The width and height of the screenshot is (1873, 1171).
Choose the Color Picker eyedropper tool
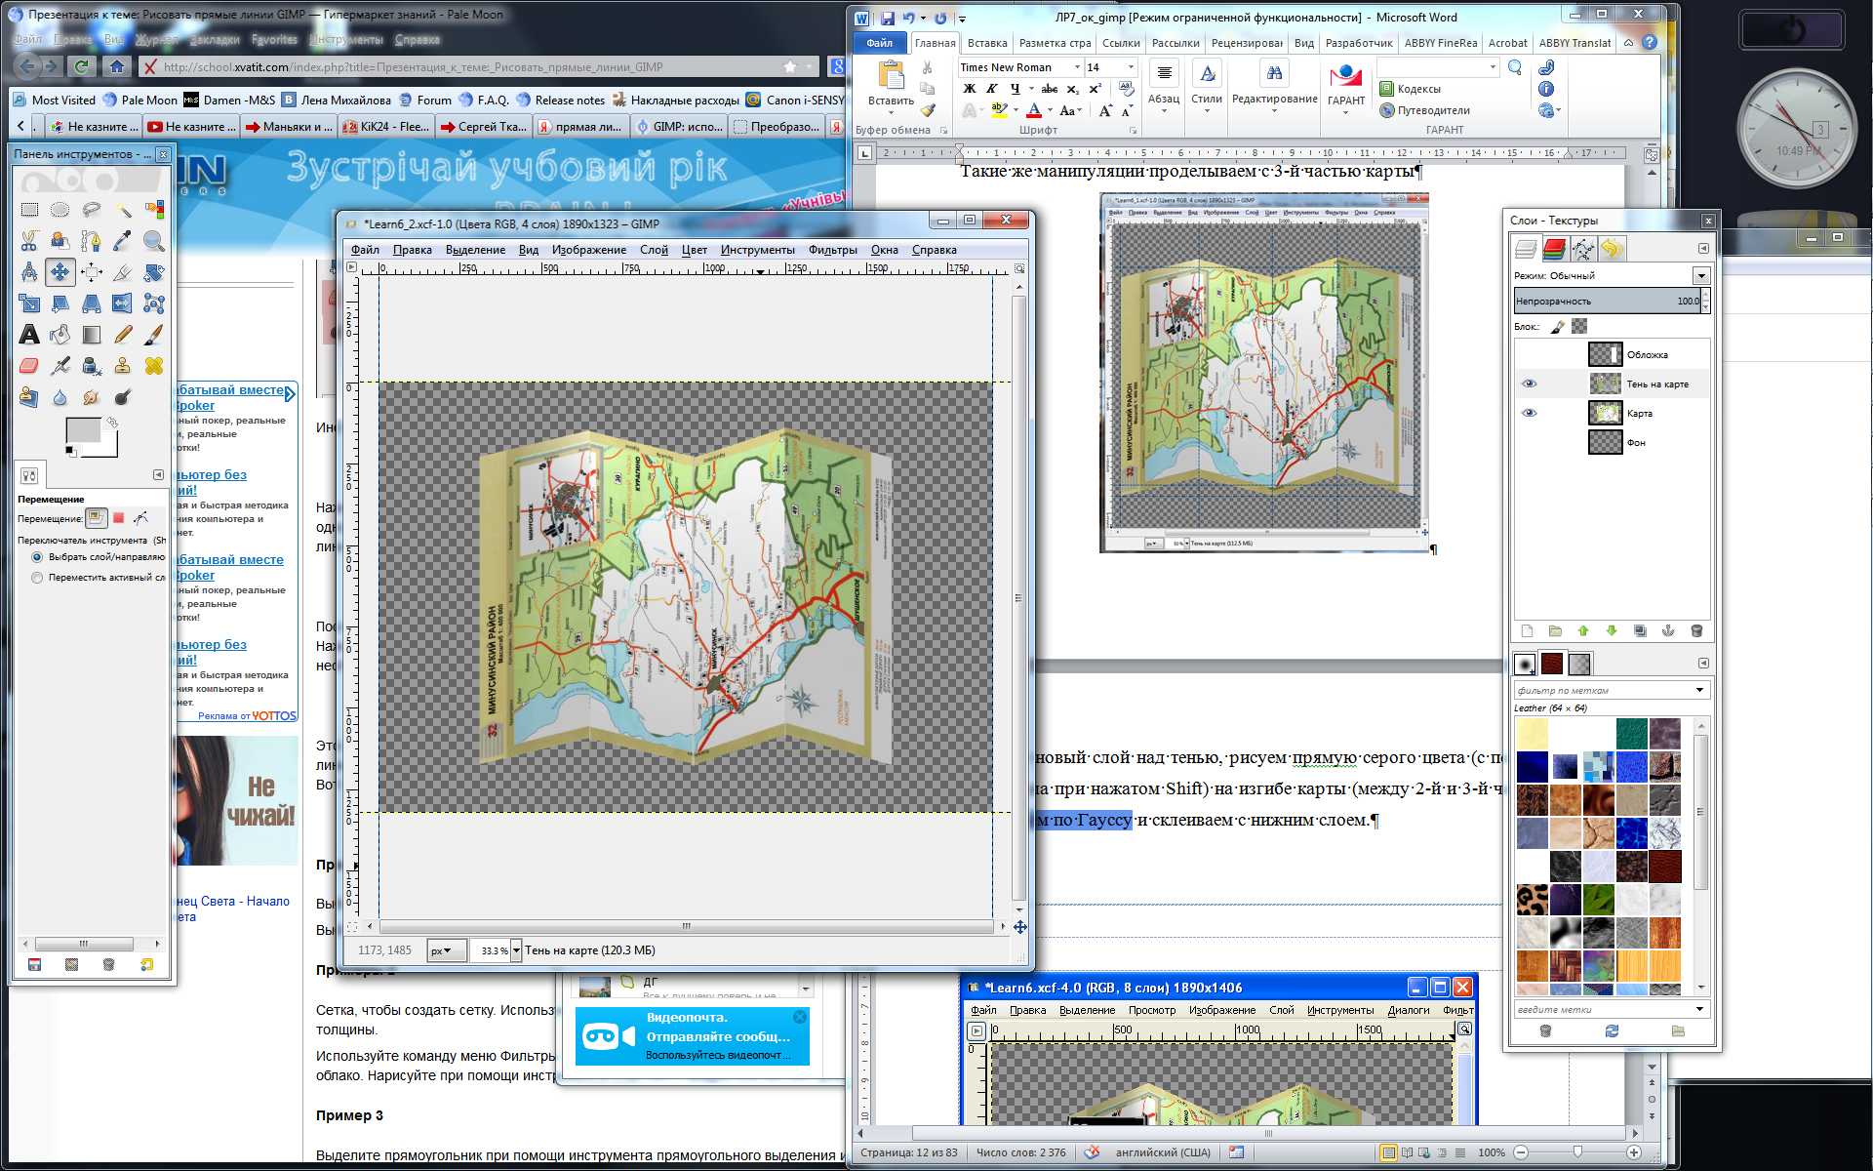pyautogui.click(x=123, y=241)
